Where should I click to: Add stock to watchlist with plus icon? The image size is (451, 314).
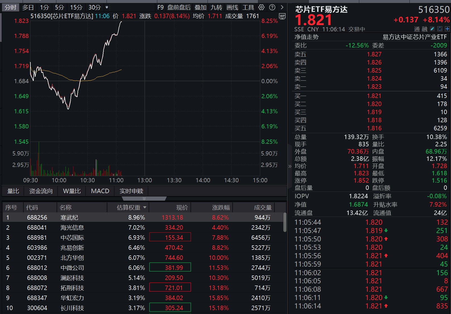coord(447,29)
